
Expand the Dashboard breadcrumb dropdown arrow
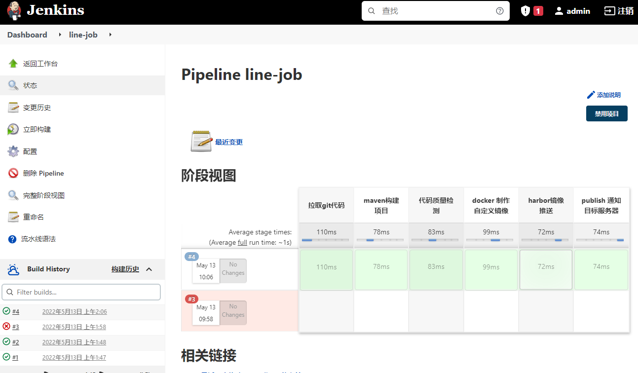point(60,35)
